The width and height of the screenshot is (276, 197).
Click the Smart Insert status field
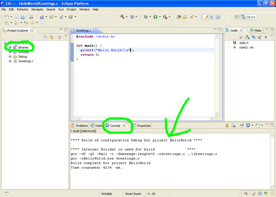[x=133, y=194]
